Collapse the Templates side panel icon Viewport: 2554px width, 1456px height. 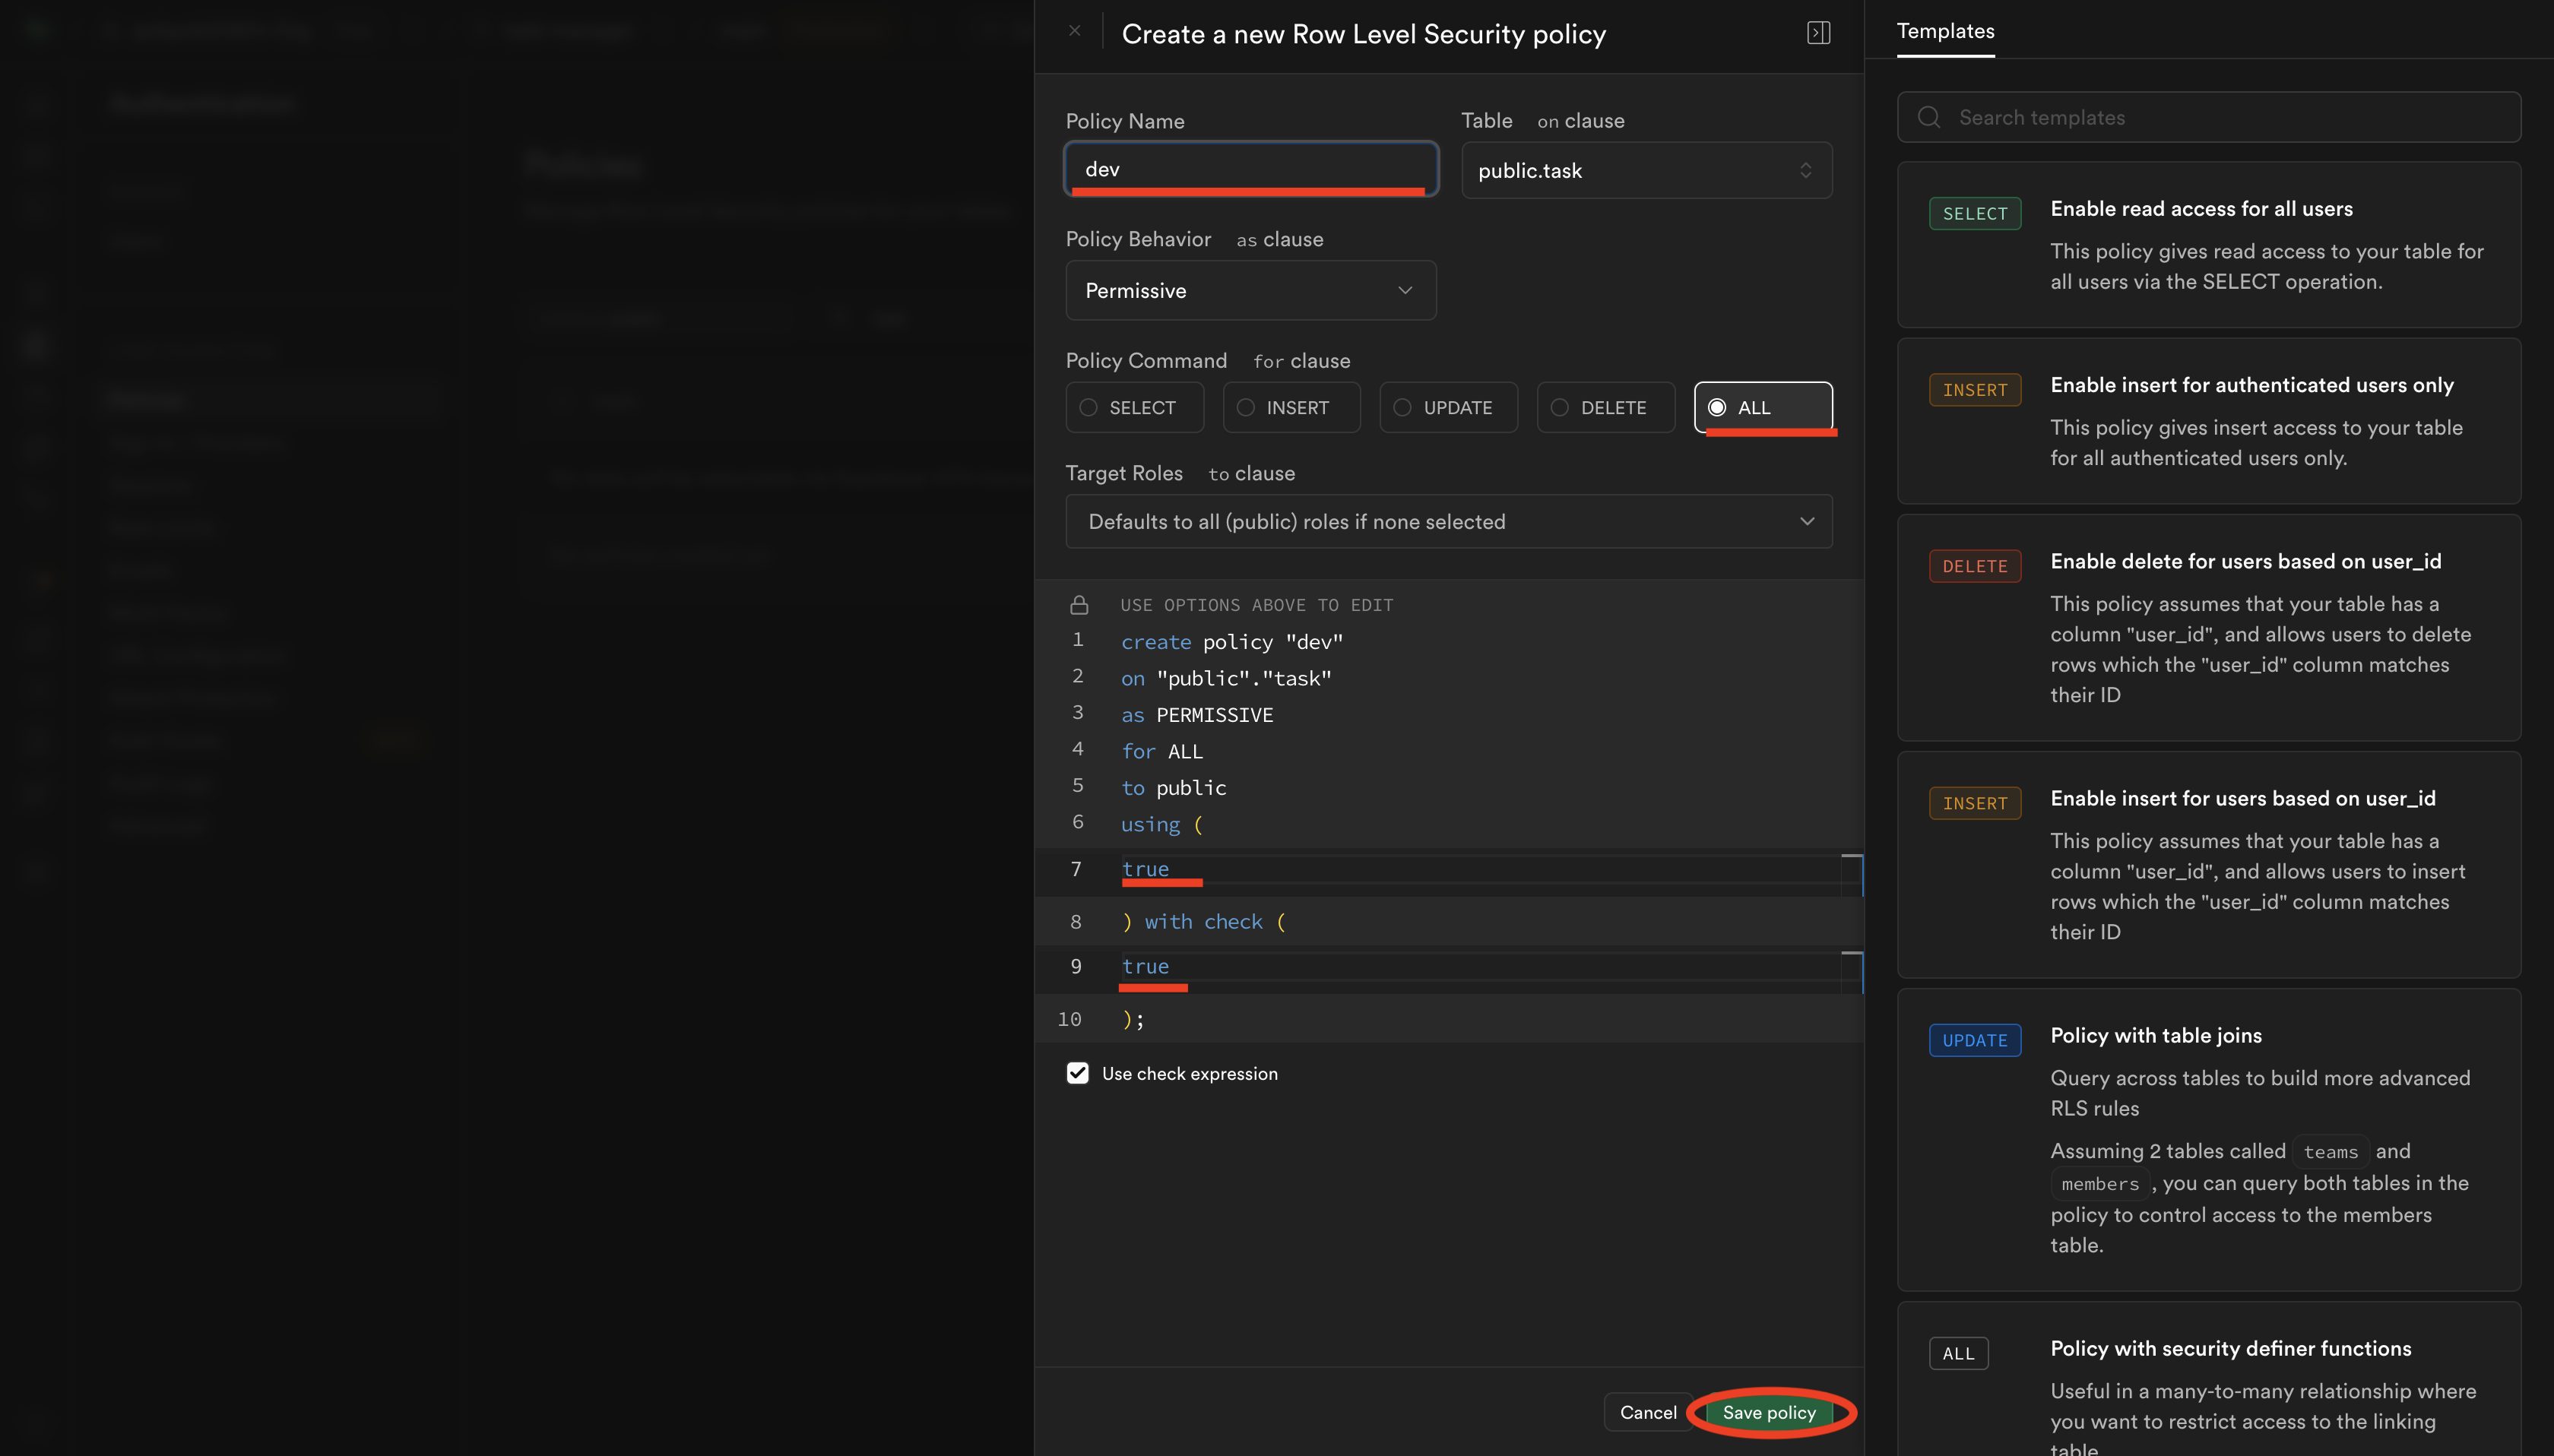[x=1818, y=33]
